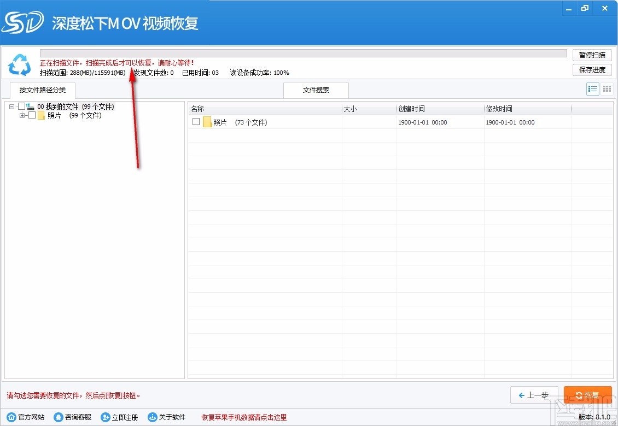This screenshot has width=618, height=426.
Task: Tick the 照片 checkbox in left tree
Action: click(31, 115)
